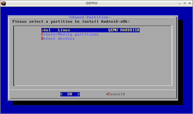This screenshot has height=114, width=193.
Task: Click the QEMU application icon in title bar
Action: (x=3, y=3)
